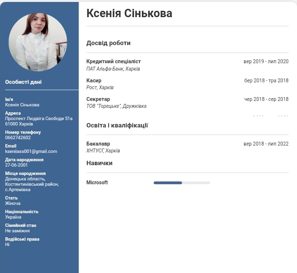Click the phone number 0662742602
The height and width of the screenshot is (273, 297).
[18, 138]
